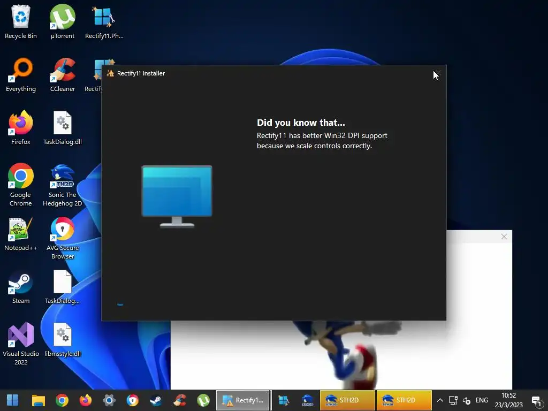Show hidden system tray icons
548x411 pixels.
[440, 400]
